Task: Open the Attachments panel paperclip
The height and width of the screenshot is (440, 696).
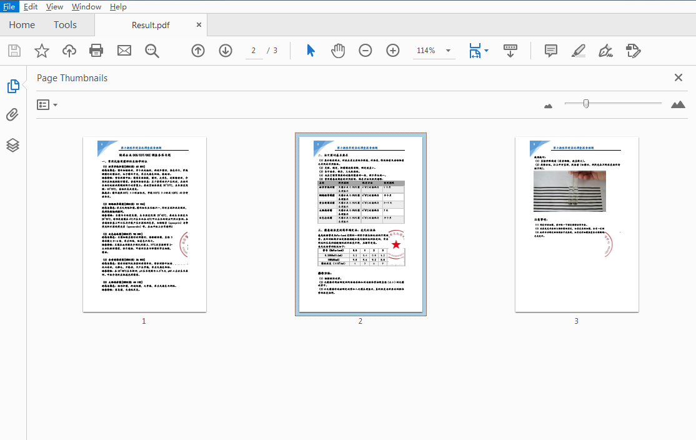Action: pyautogui.click(x=13, y=115)
